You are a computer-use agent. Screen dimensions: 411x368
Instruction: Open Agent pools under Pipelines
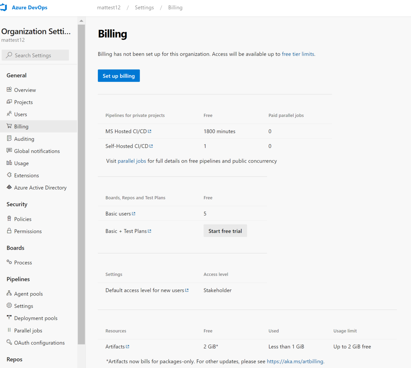[x=28, y=294]
